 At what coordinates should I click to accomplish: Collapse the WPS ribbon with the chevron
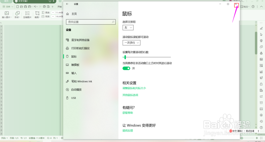pyautogui.click(x=262, y=7)
